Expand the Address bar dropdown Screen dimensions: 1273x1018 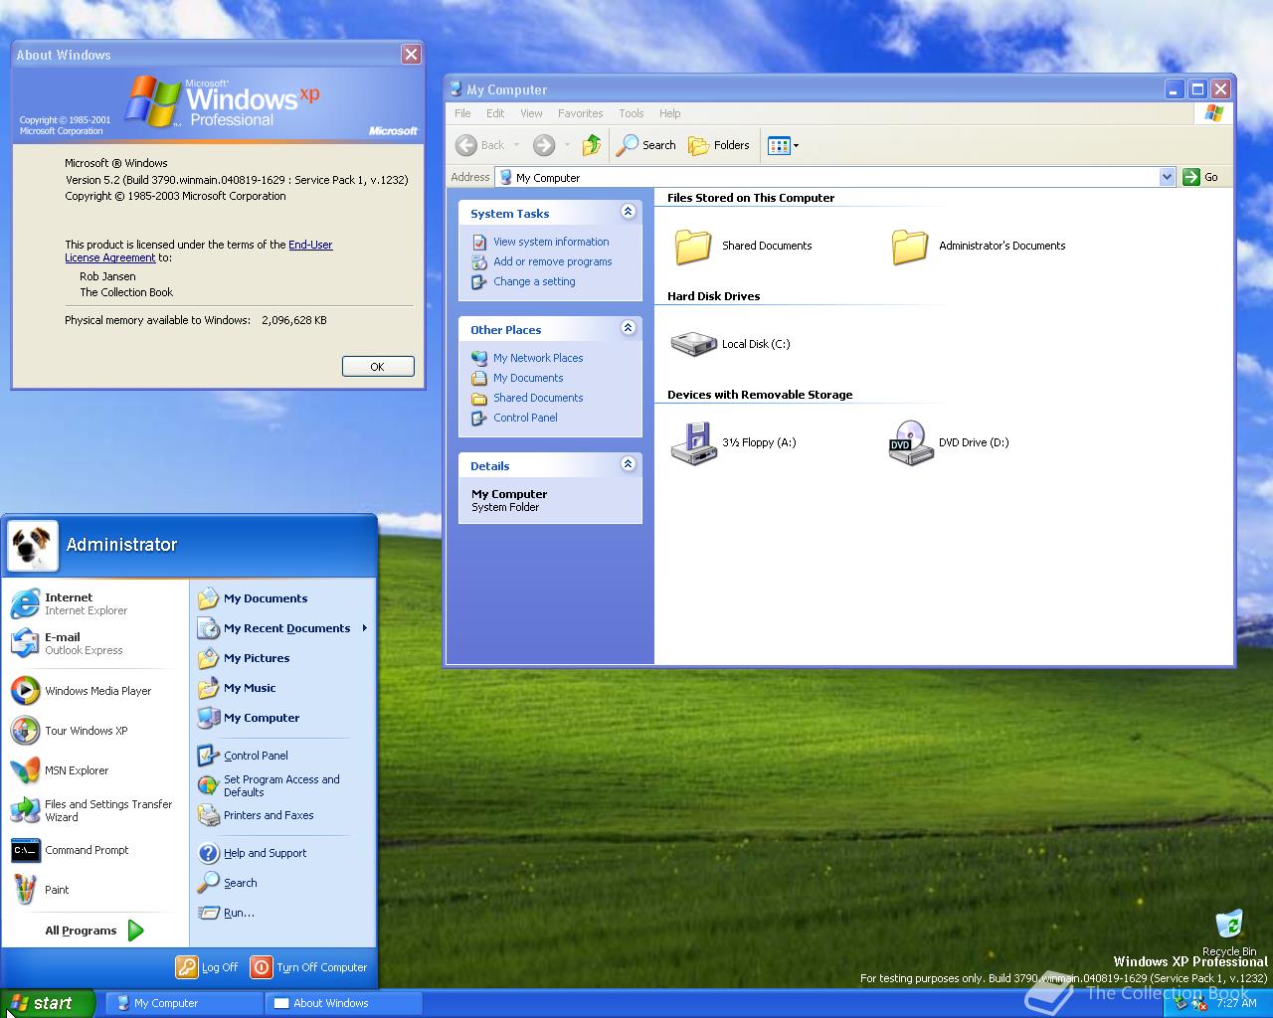(1168, 177)
